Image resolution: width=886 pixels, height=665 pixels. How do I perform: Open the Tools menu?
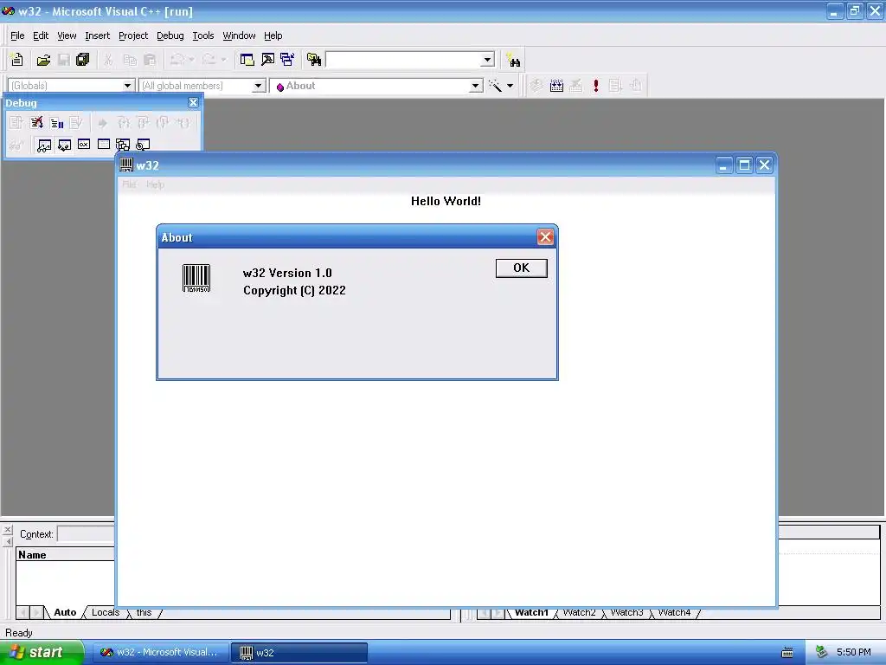tap(203, 36)
